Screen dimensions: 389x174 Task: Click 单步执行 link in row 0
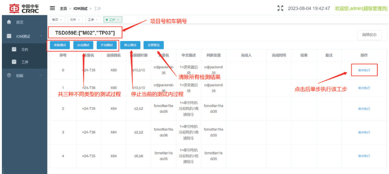tap(364, 70)
